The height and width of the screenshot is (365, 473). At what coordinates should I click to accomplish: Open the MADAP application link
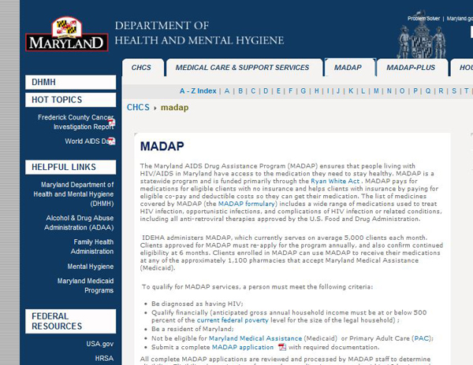coord(243,347)
